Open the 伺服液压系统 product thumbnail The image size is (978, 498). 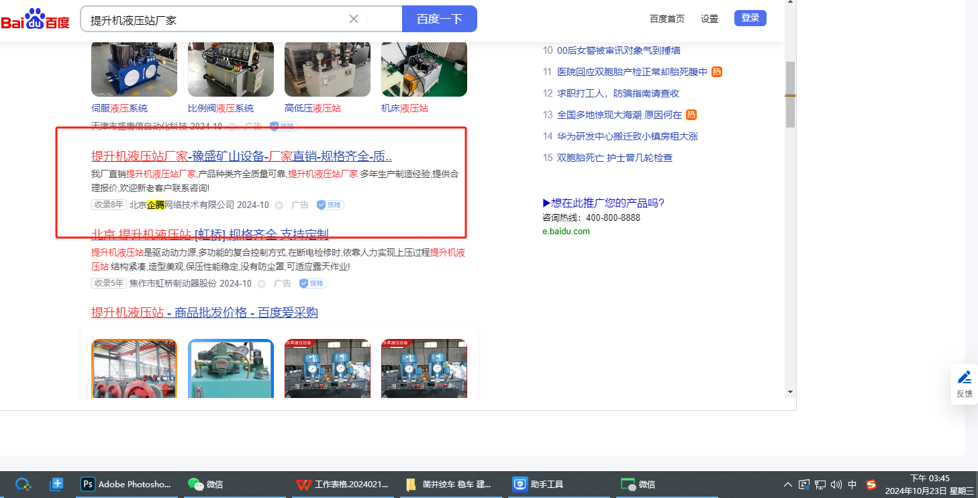tap(134, 69)
